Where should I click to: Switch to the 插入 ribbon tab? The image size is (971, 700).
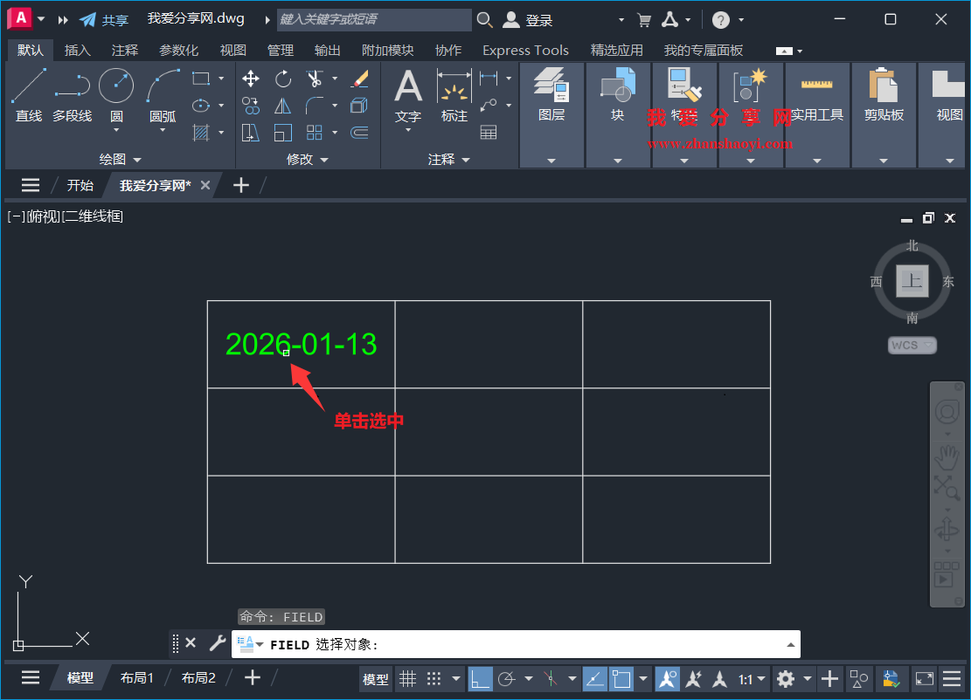(77, 50)
